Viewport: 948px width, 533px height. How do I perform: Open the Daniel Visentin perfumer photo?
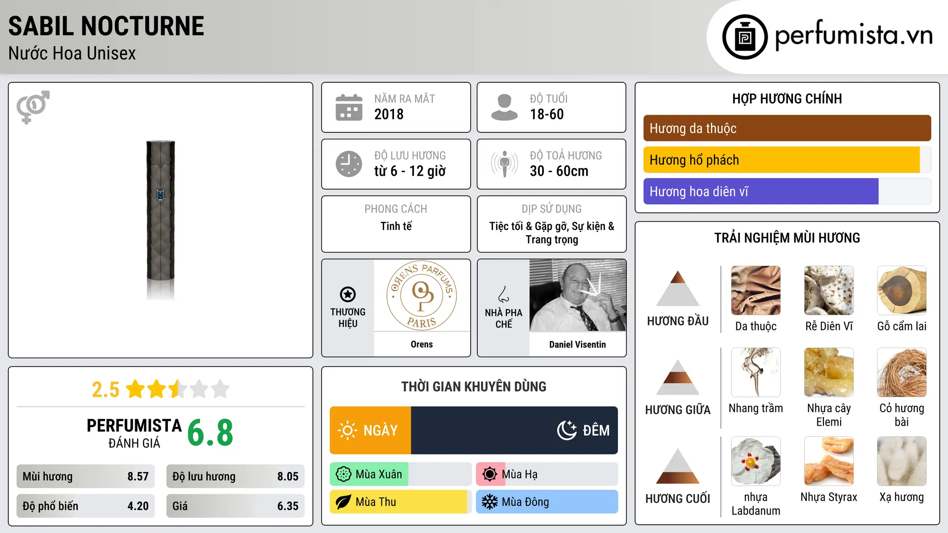[x=578, y=295]
